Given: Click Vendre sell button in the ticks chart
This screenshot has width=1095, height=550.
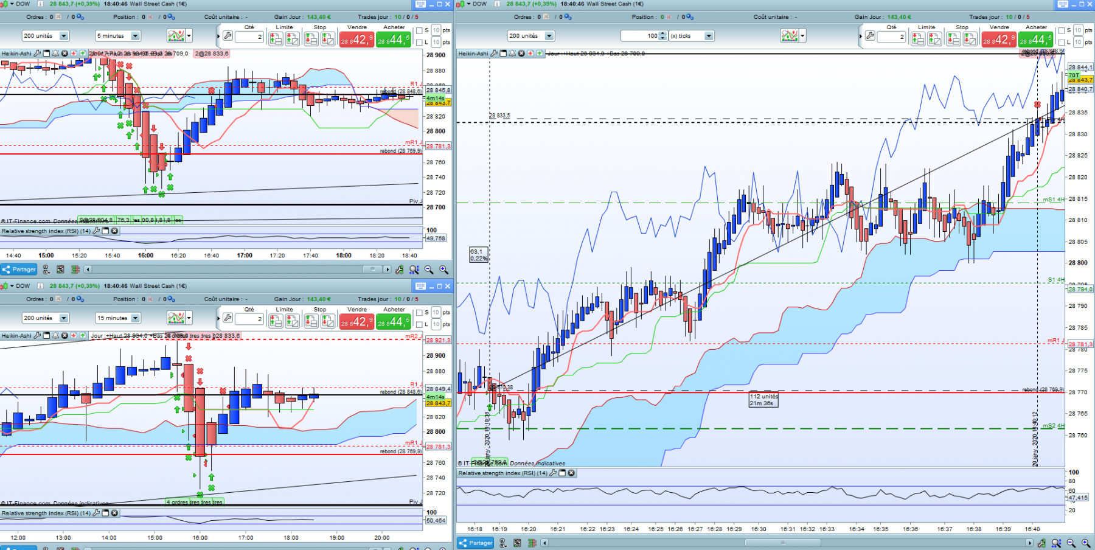Looking at the screenshot, I should tap(998, 40).
